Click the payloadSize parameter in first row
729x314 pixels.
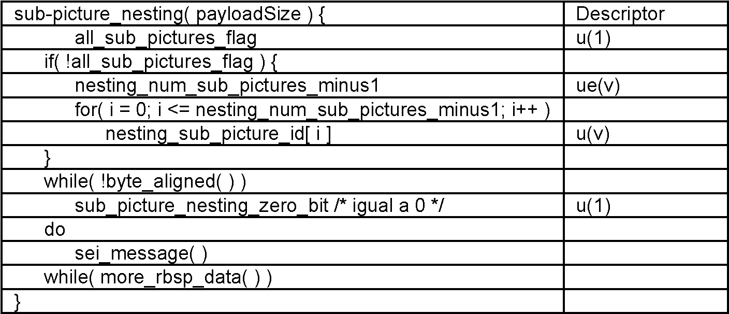[241, 14]
